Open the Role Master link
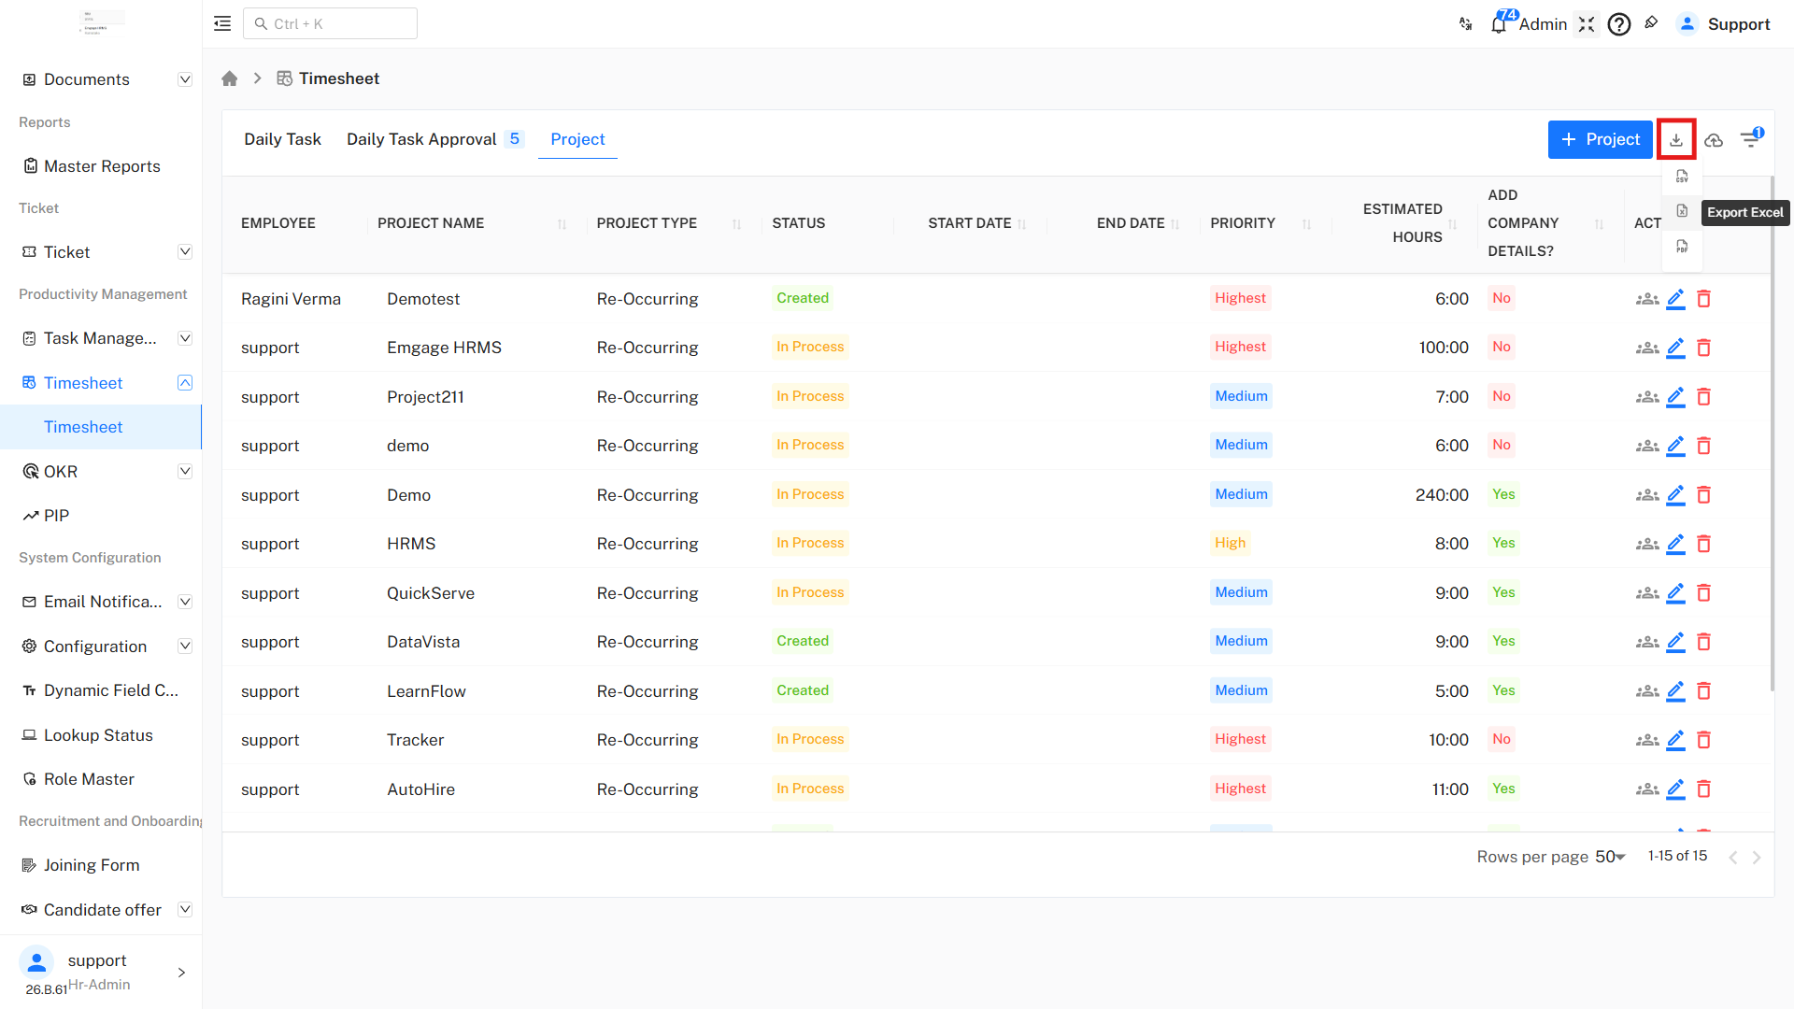1794x1009 pixels. pos(89,779)
